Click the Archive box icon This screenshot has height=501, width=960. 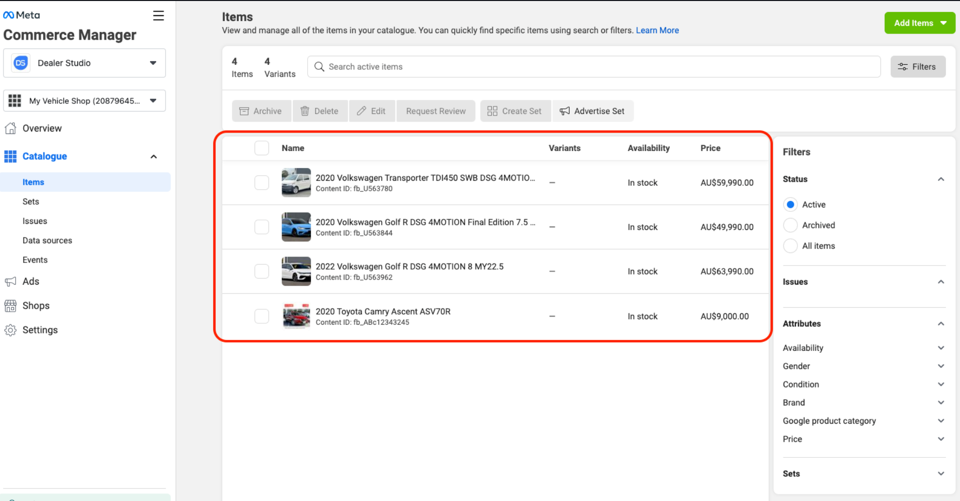(244, 111)
